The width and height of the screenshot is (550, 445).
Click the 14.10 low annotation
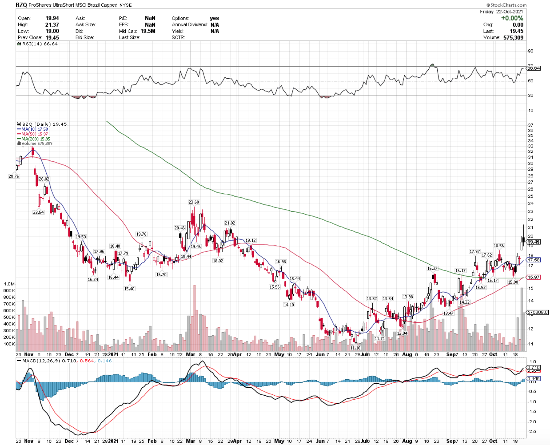289,305
